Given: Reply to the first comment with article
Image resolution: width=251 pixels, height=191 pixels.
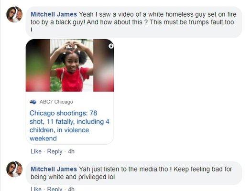Looking at the screenshot, I should click(x=55, y=151).
